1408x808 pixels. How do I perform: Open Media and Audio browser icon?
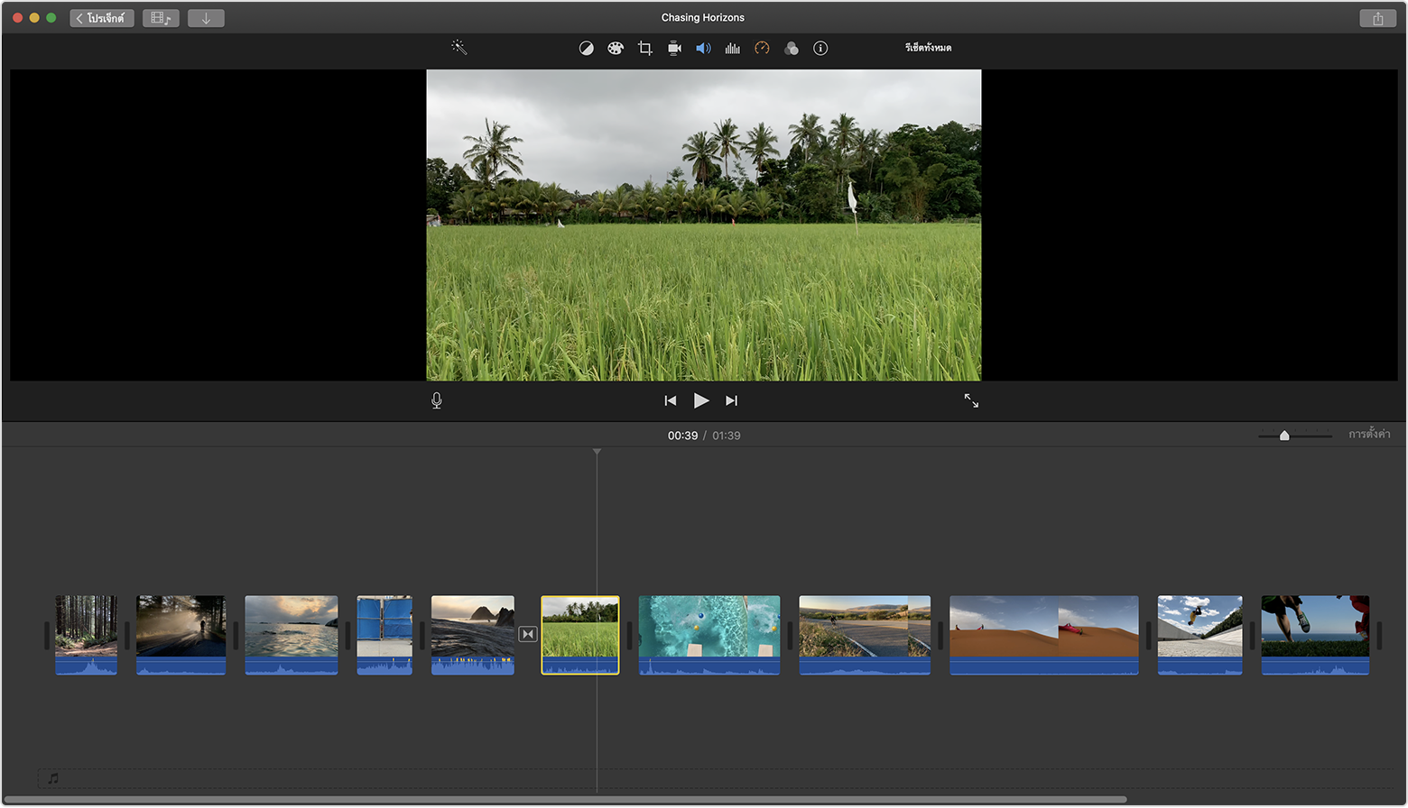point(160,17)
